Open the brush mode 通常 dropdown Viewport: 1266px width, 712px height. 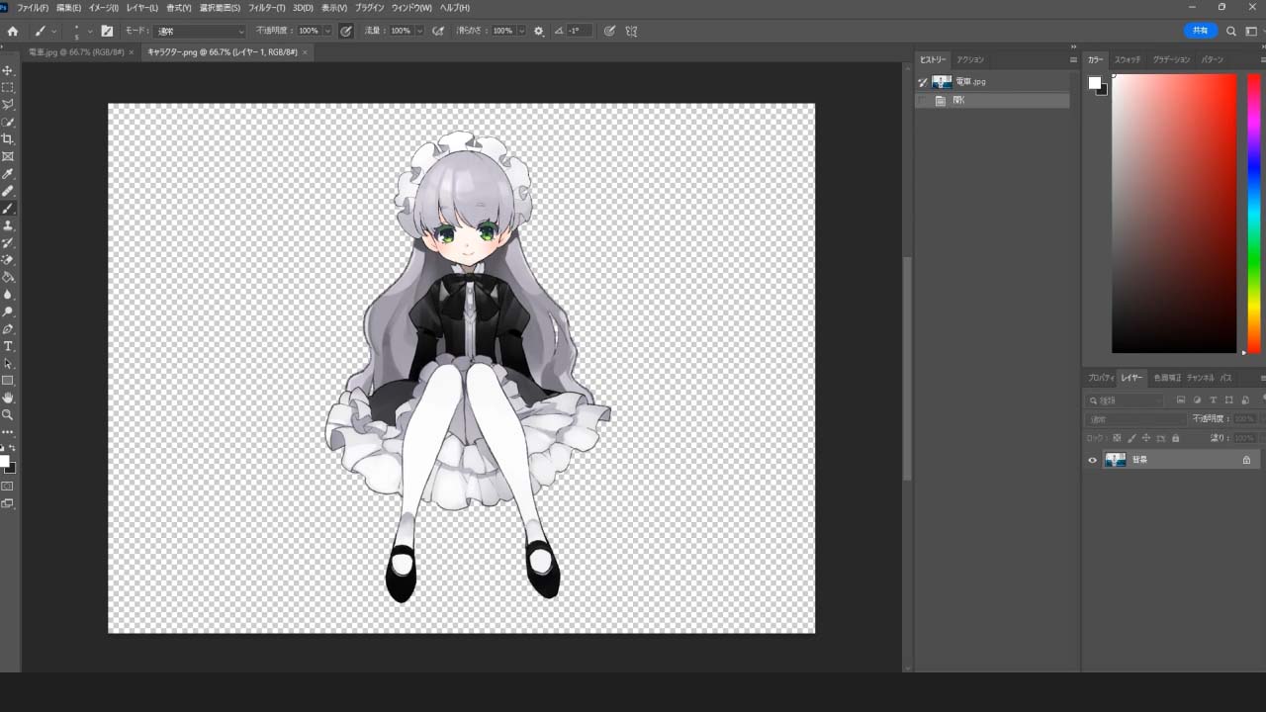click(x=200, y=31)
